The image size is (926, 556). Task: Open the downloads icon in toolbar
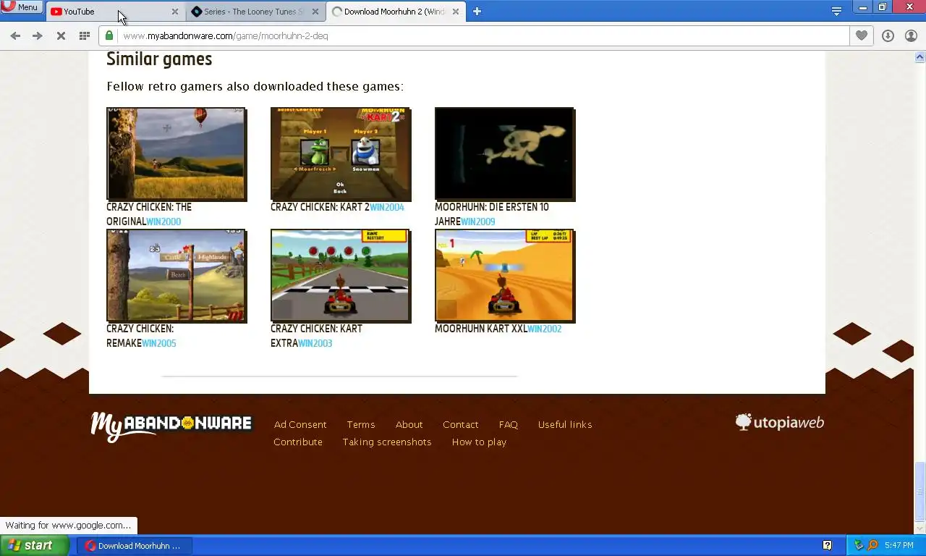888,35
